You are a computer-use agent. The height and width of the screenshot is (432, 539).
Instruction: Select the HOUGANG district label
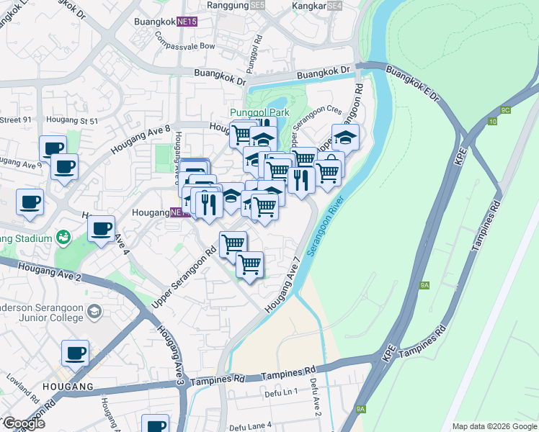click(x=68, y=387)
